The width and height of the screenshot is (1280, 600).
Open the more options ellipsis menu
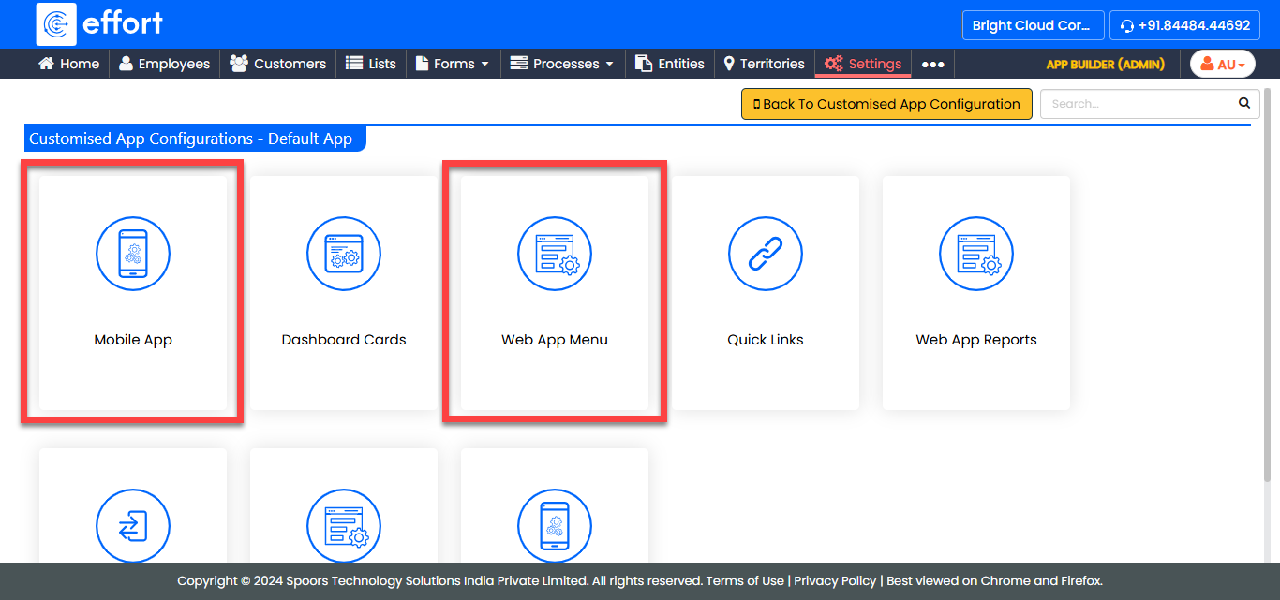pos(932,65)
